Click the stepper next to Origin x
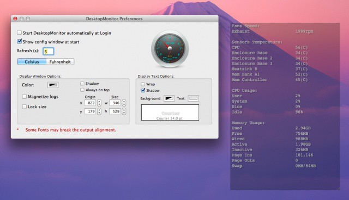Viewport: 349px width, 200px height. (x=99, y=103)
